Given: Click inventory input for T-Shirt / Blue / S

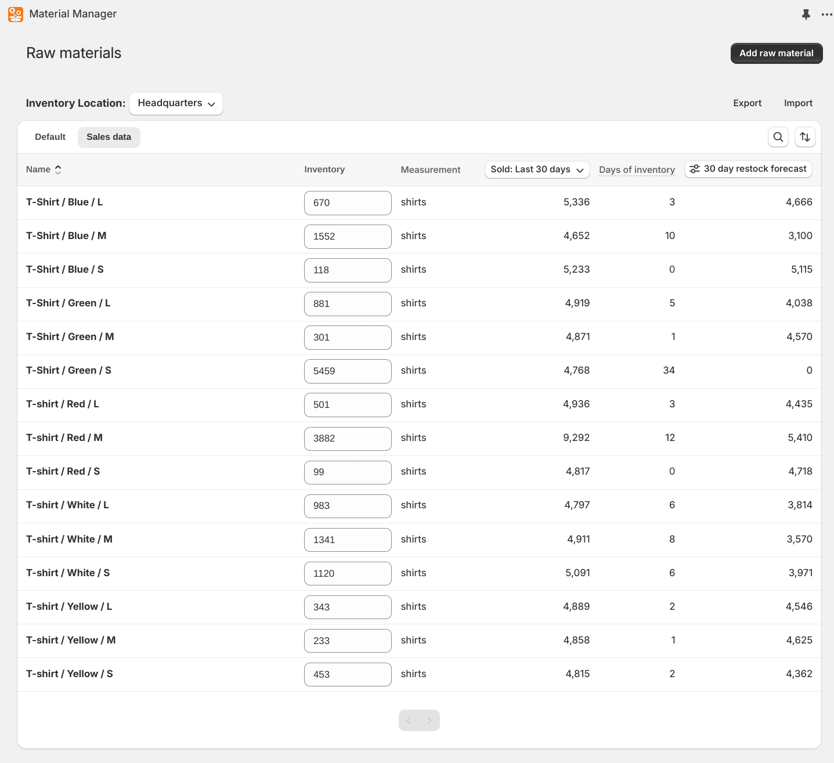Looking at the screenshot, I should (x=348, y=270).
